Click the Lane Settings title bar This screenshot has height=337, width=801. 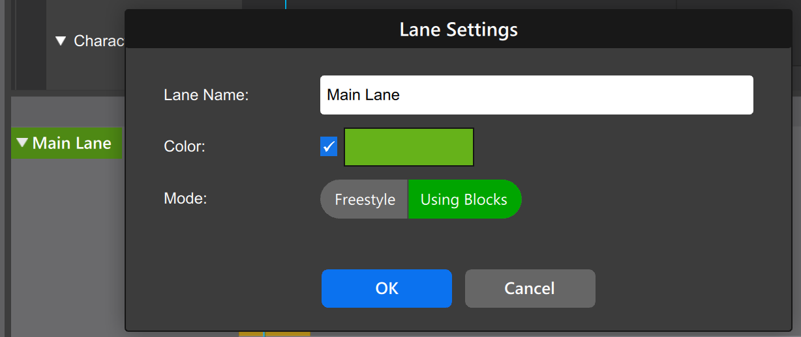click(459, 29)
